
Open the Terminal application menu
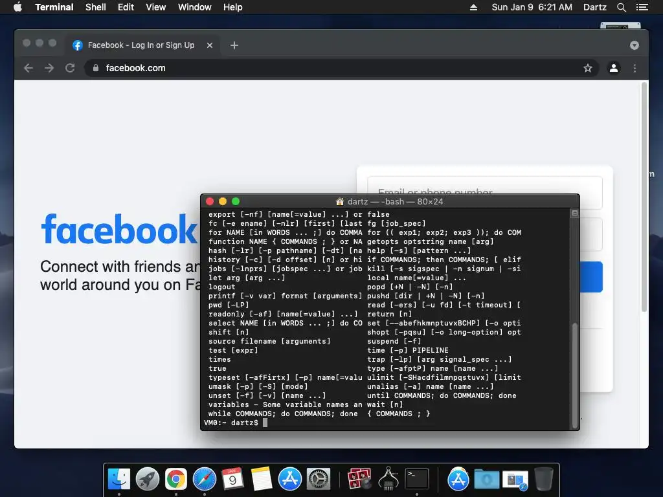54,7
